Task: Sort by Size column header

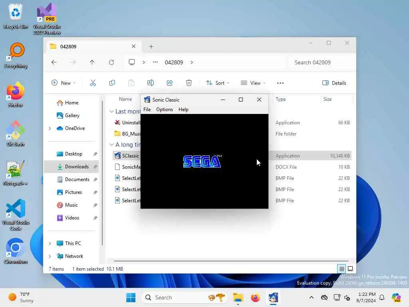Action: tap(328, 99)
